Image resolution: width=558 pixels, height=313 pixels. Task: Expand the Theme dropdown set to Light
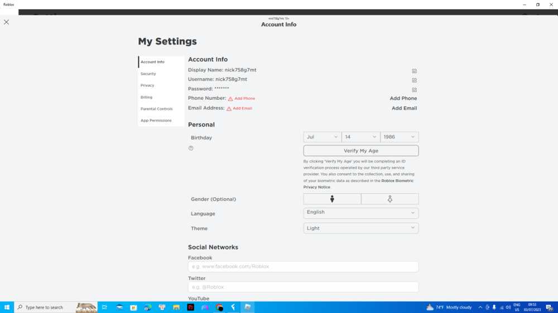pyautogui.click(x=361, y=228)
